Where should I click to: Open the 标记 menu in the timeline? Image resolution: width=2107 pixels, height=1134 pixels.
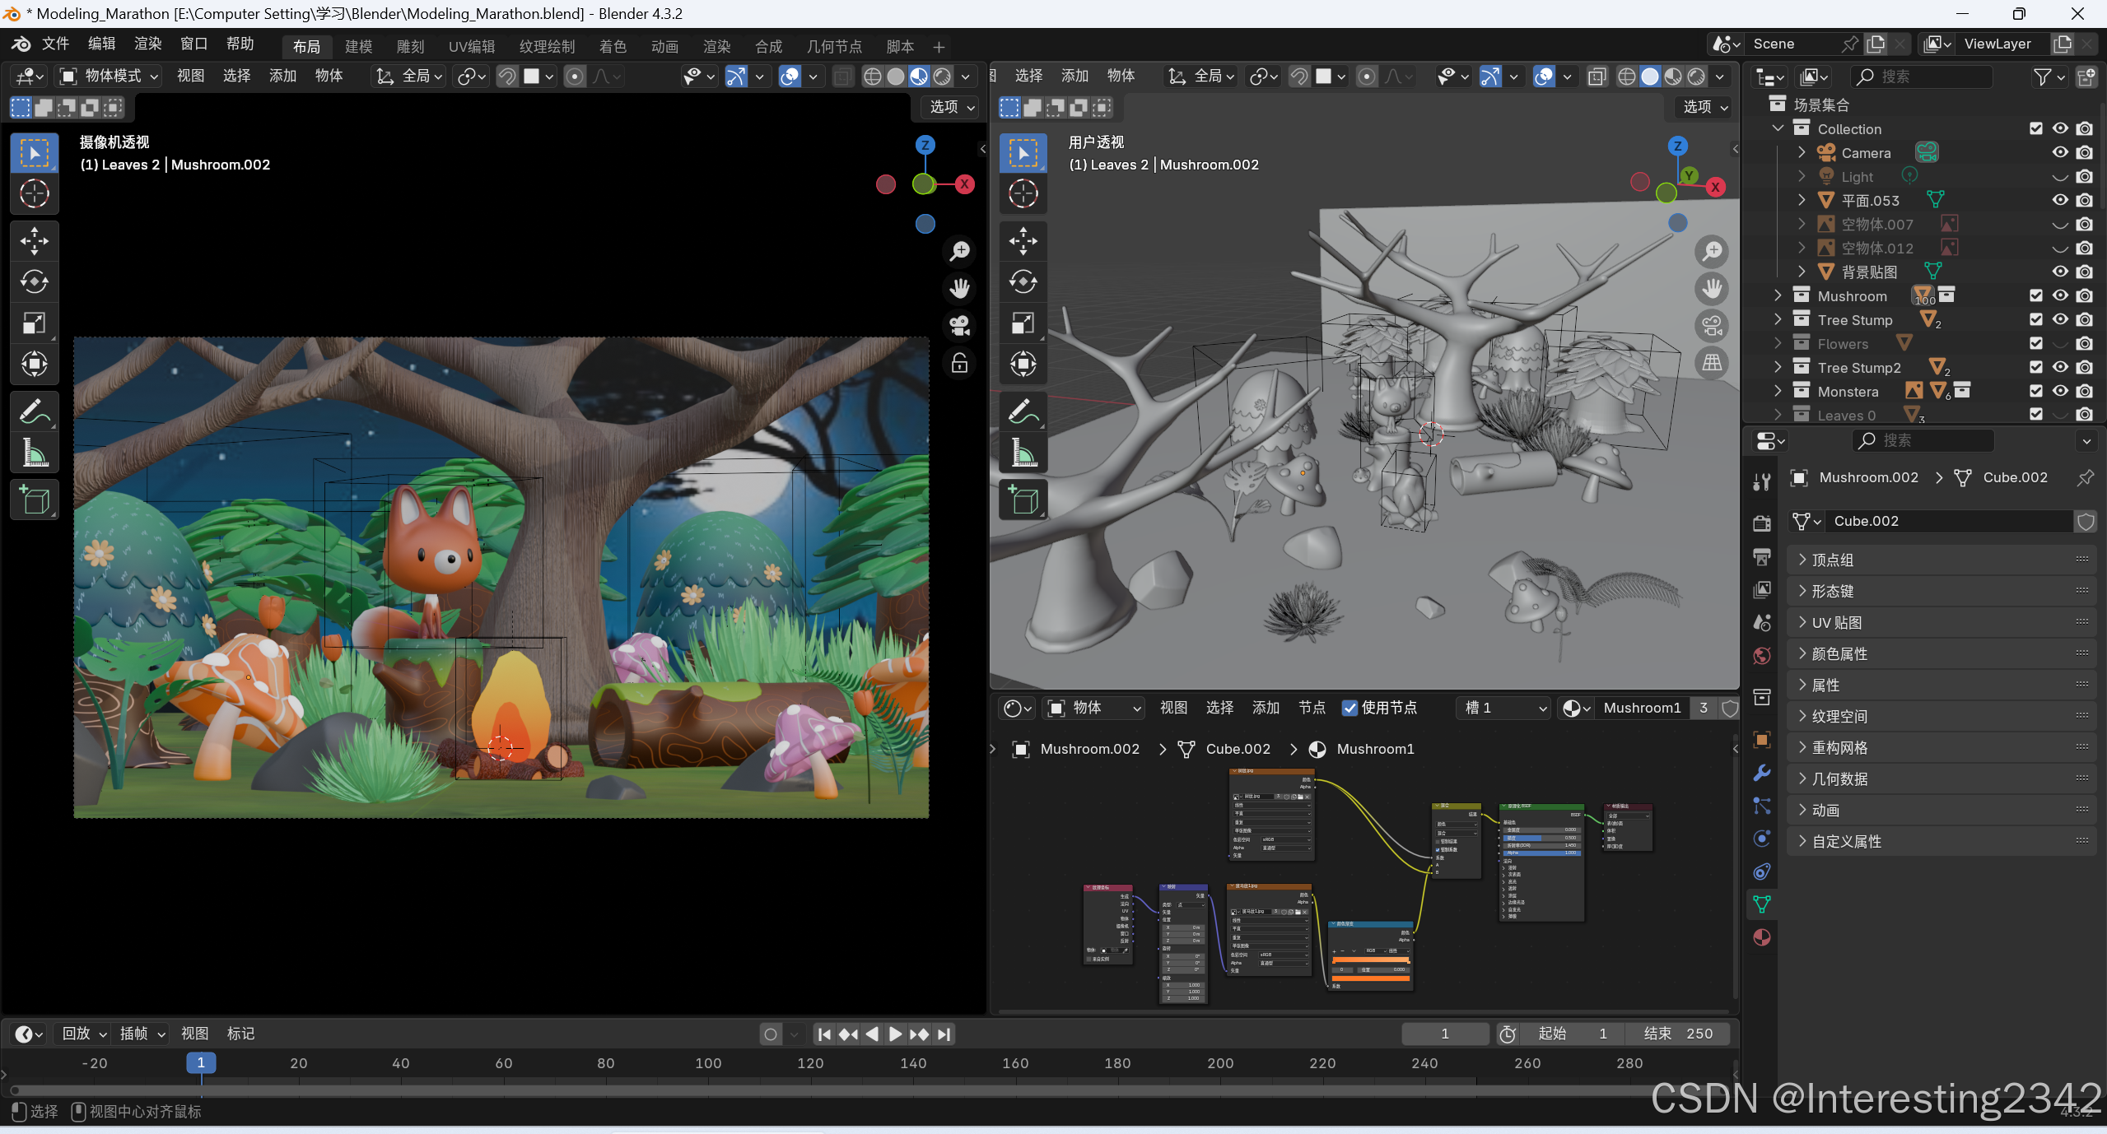(x=240, y=1034)
